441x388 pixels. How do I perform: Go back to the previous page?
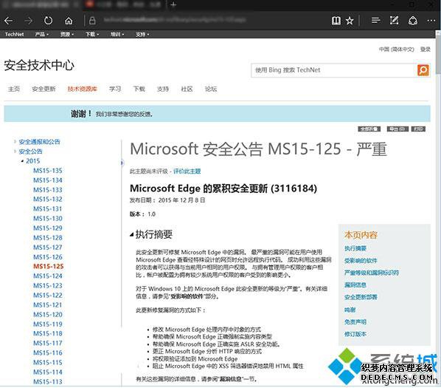(8, 21)
